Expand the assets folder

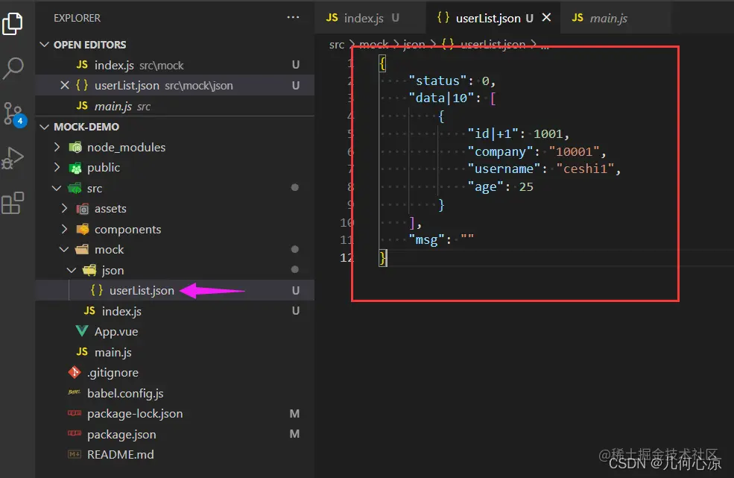coord(174,209)
